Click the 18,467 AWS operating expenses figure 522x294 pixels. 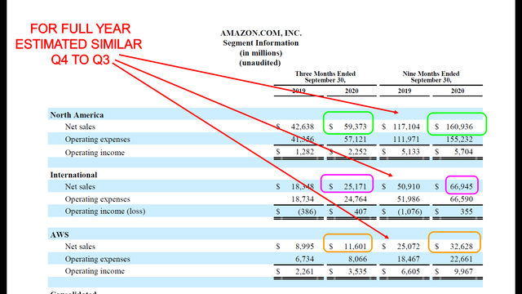click(x=408, y=259)
